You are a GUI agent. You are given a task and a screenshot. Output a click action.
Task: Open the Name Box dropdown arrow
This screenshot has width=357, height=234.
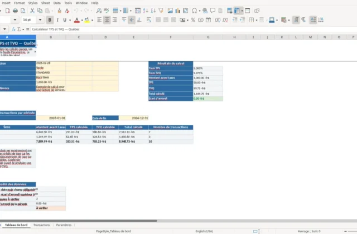click(x=4, y=30)
